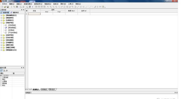The width and height of the screenshot is (181, 99).
Task: Toggle the pin on the 基本设置 panel
Action: pos(21,68)
